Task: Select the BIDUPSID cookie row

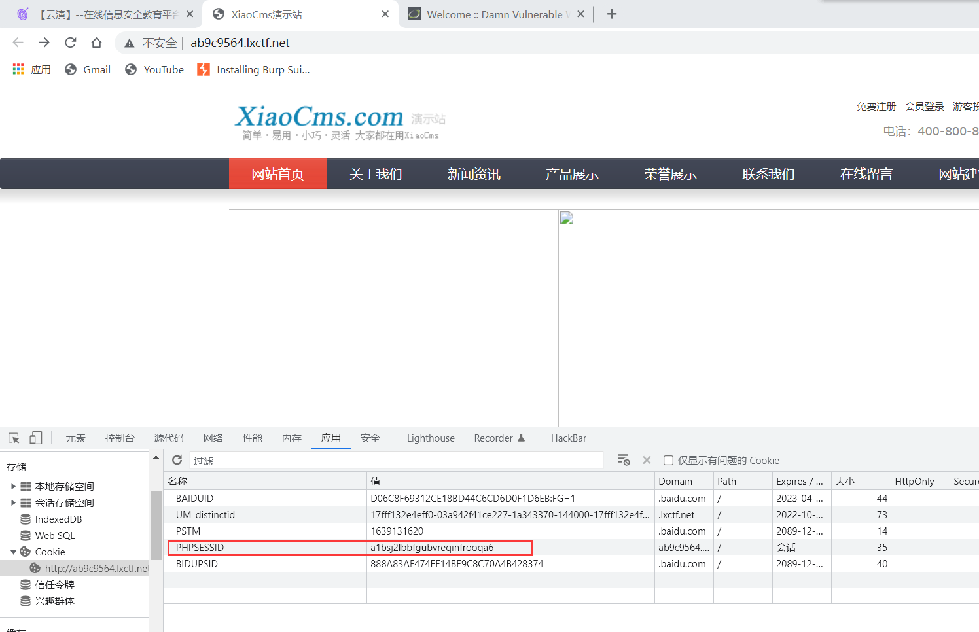Action: coord(571,564)
